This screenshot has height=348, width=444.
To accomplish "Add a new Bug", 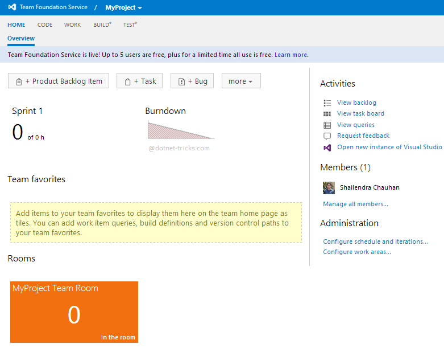I will coord(193,81).
